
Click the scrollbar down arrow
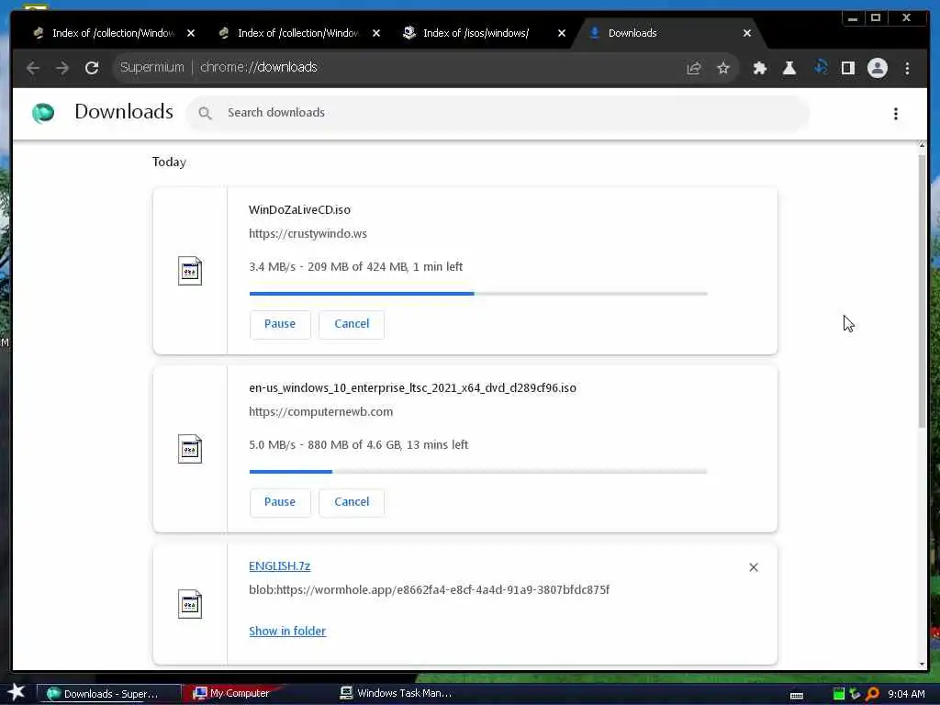pyautogui.click(x=922, y=664)
